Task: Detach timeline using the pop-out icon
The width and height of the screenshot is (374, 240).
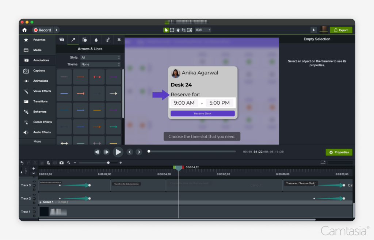Action: point(323,162)
